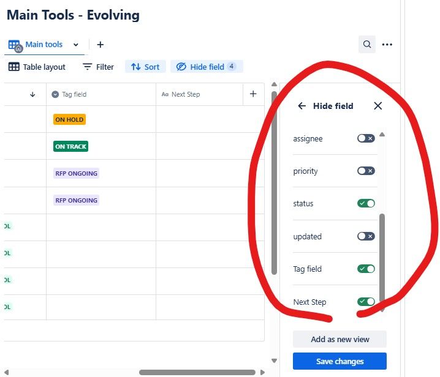The width and height of the screenshot is (440, 377).
Task: Click the Next Step text type icon
Action: coord(165,94)
